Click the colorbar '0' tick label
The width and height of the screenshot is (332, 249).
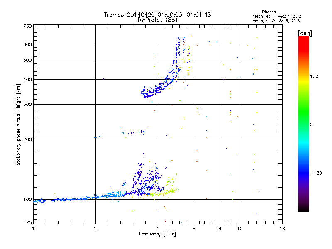pos(311,124)
